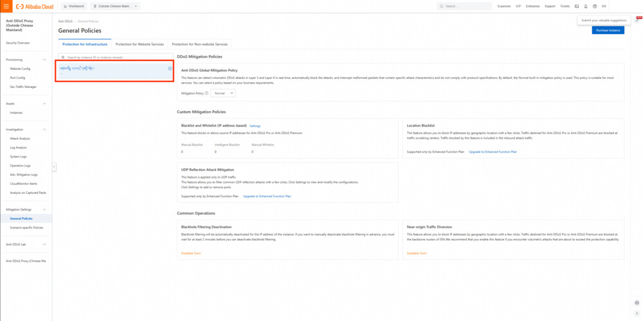Open Cloud Shell icon in top bar
Screen dimensions: 643x321
(577, 6)
